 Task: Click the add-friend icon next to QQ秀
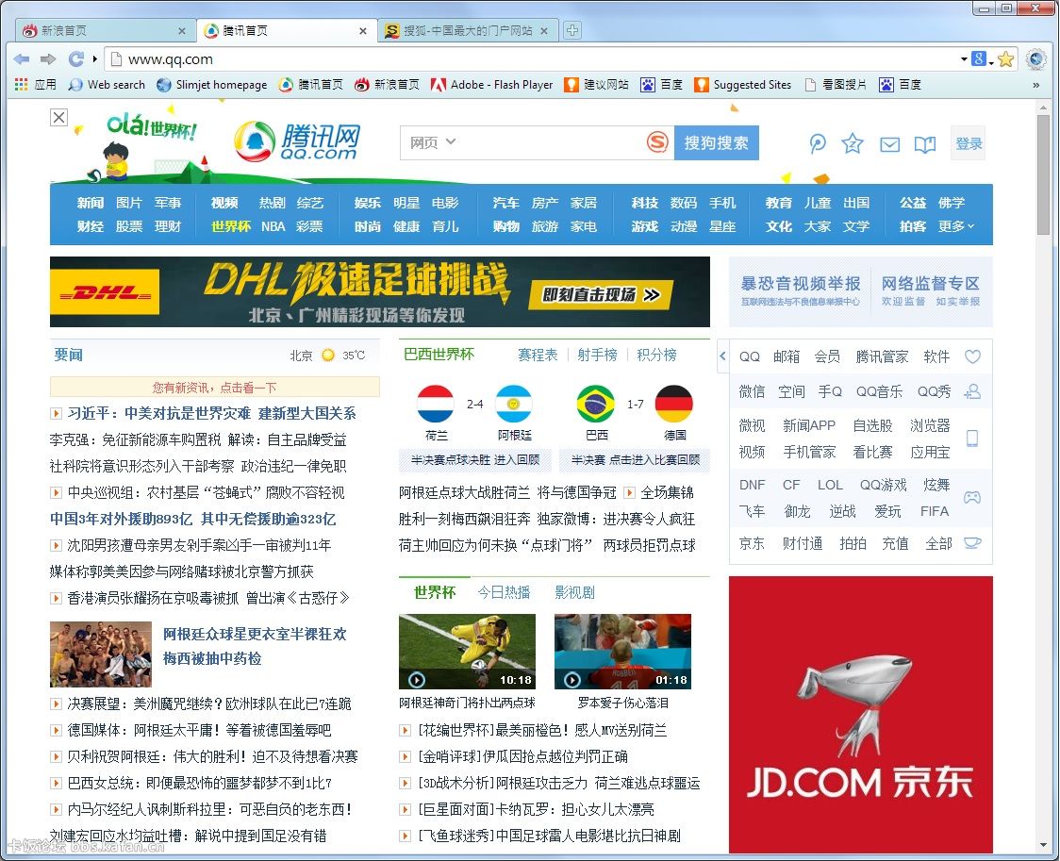click(973, 390)
